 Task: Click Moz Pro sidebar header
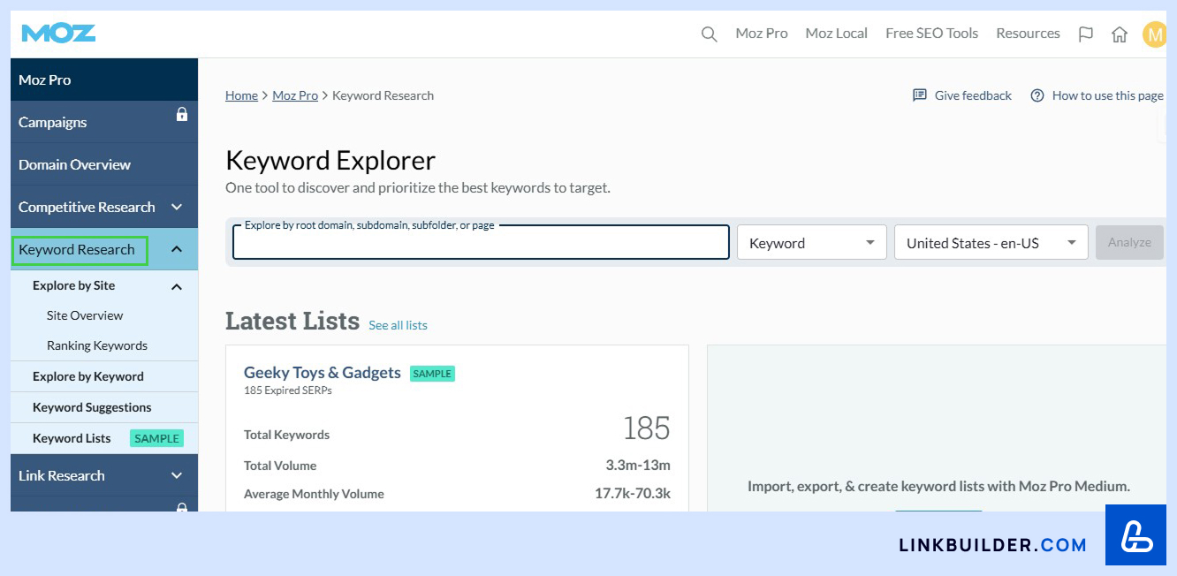[x=104, y=80]
